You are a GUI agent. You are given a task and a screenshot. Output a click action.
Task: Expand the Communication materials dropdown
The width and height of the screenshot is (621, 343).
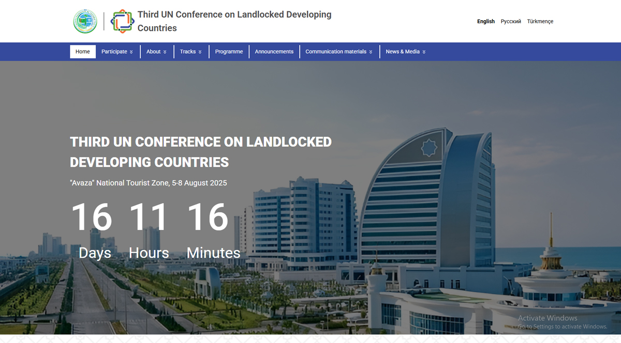click(338, 52)
